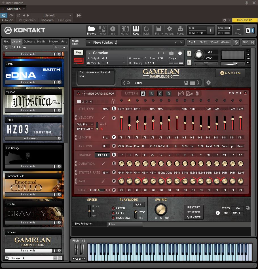Click the Gamelan instrument info icon
This screenshot has width=258, height=269.
coord(180,53)
